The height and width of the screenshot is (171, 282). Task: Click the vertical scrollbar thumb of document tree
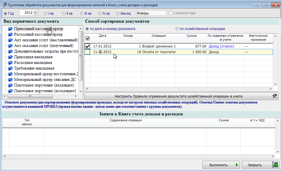click(x=81, y=56)
